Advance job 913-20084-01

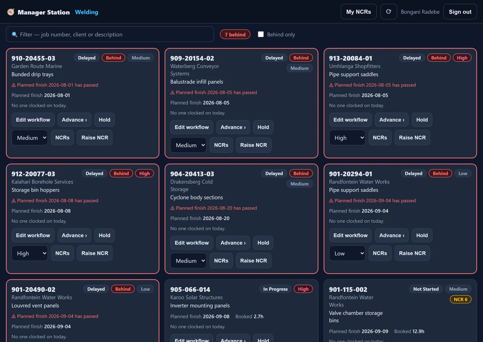[x=392, y=120]
